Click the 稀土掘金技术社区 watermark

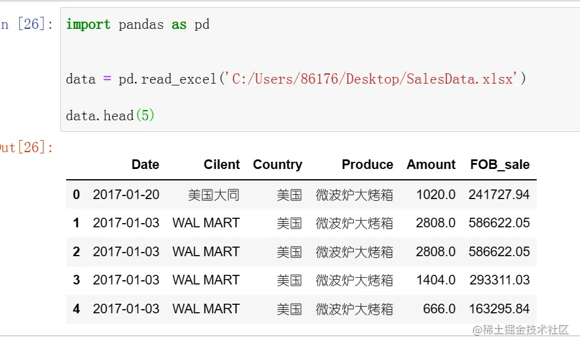pos(521,330)
